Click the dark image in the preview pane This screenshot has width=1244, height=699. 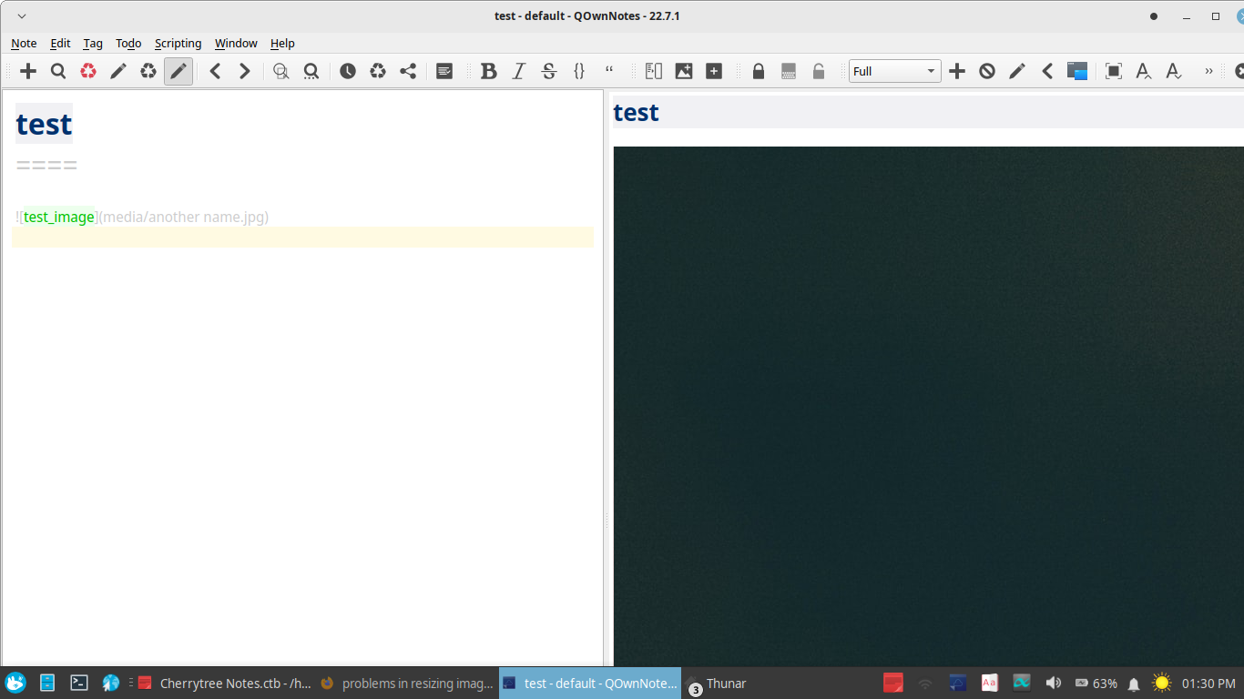[x=928, y=406]
